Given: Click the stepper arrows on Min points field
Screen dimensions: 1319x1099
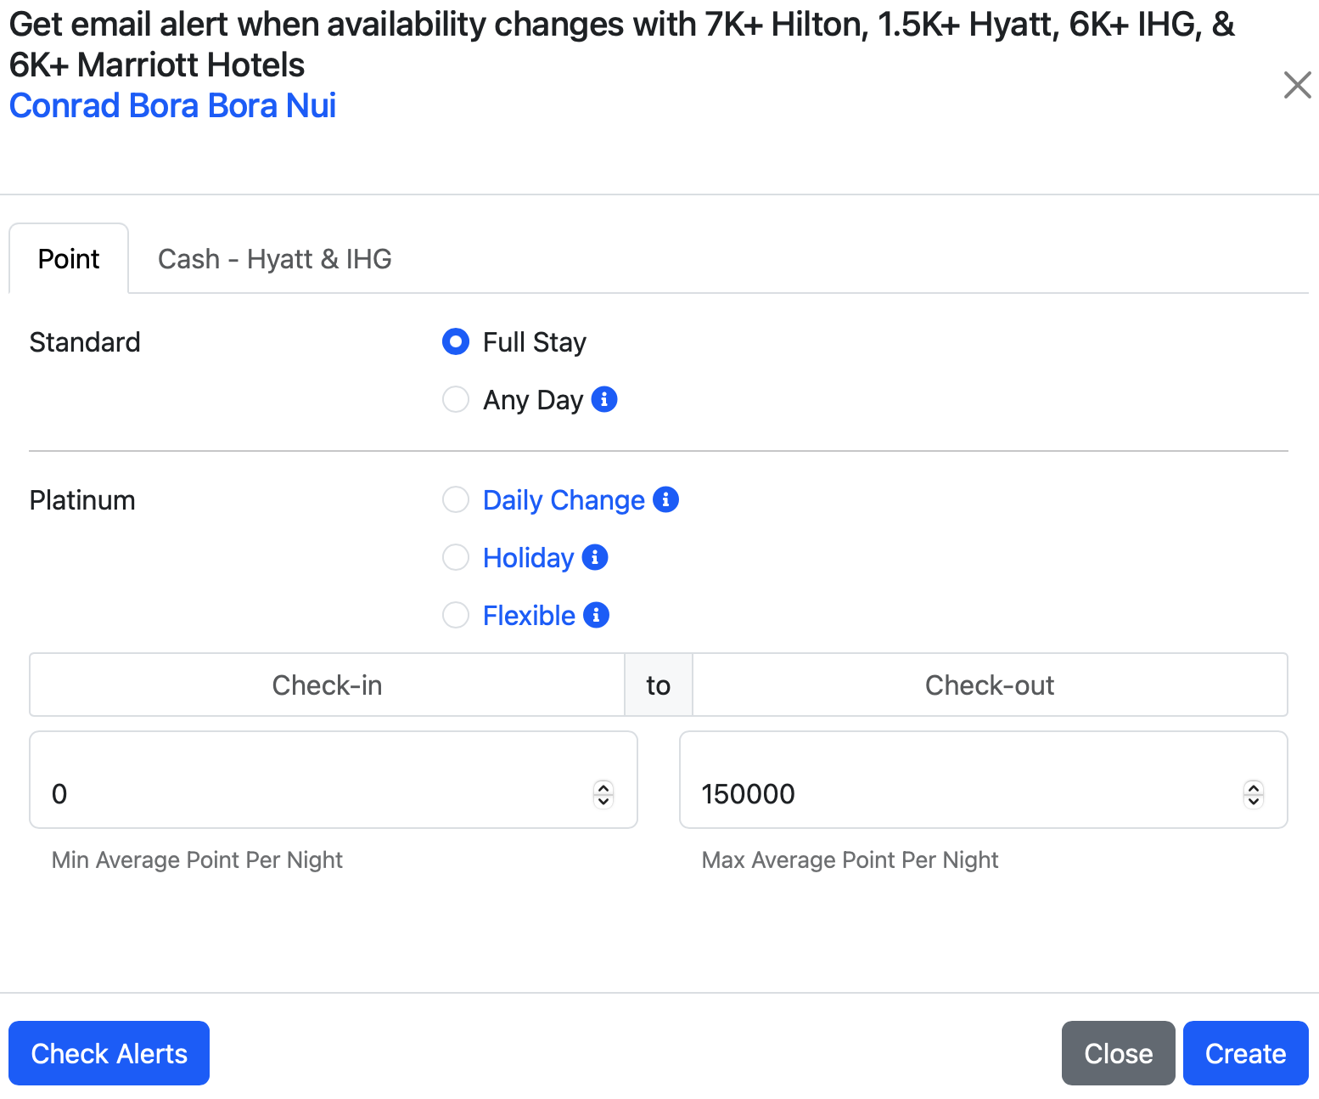Looking at the screenshot, I should [603, 794].
